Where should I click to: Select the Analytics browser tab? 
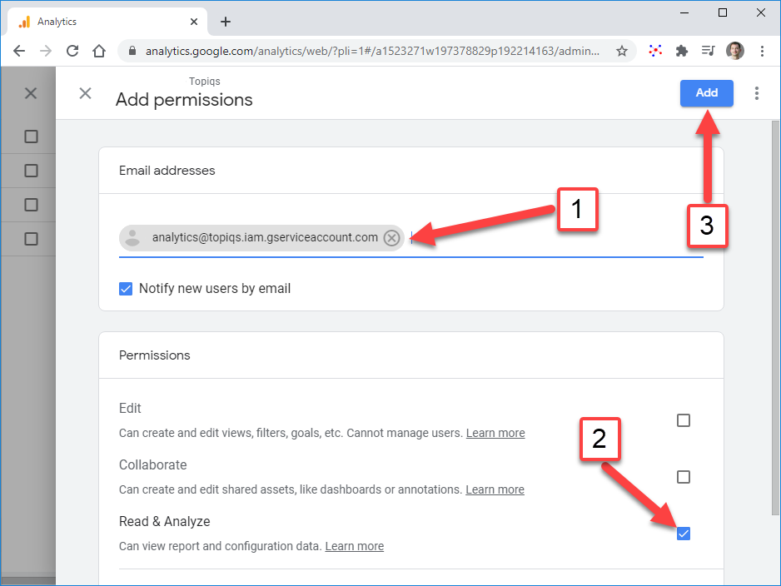coord(108,22)
